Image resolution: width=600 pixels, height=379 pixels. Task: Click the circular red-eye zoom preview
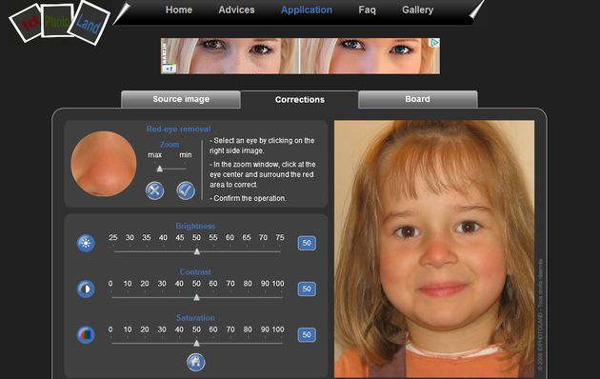104,164
